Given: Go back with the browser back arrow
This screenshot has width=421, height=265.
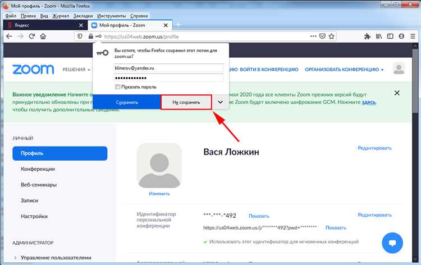Looking at the screenshot, I should [9, 36].
